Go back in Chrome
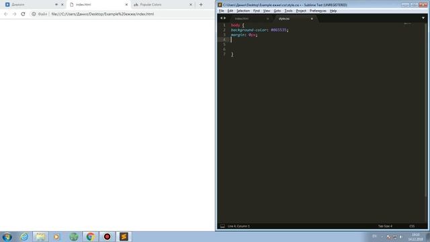The height and width of the screenshot is (242, 430). [x=6, y=14]
